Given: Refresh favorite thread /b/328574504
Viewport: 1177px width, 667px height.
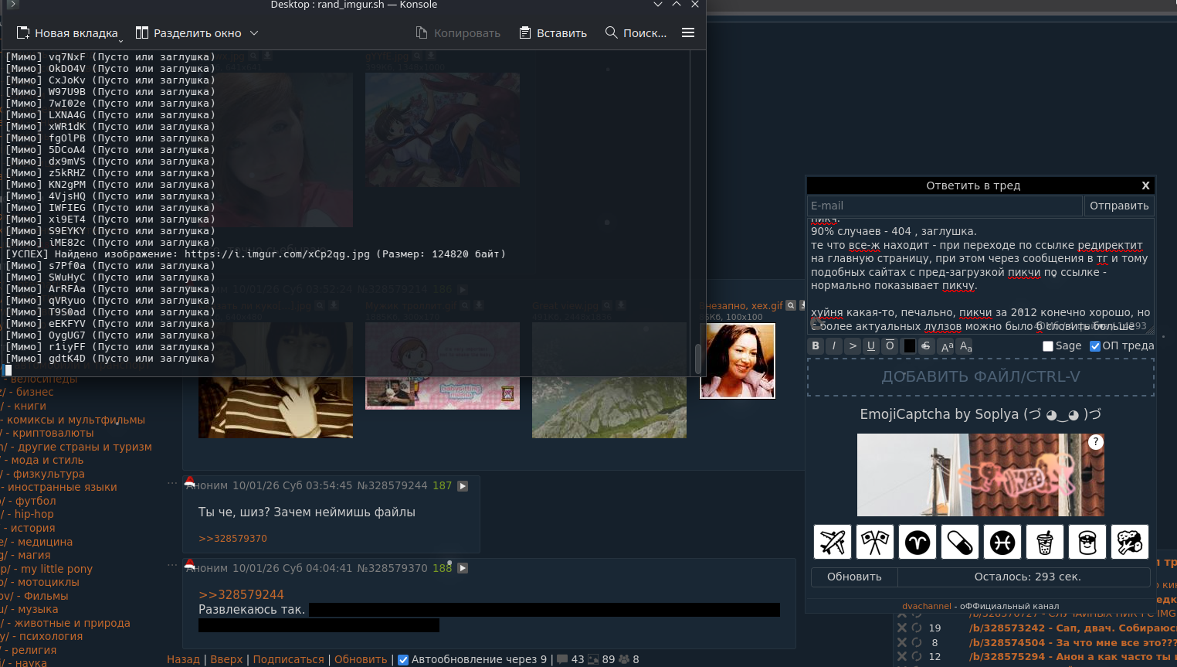Looking at the screenshot, I should click(x=917, y=642).
